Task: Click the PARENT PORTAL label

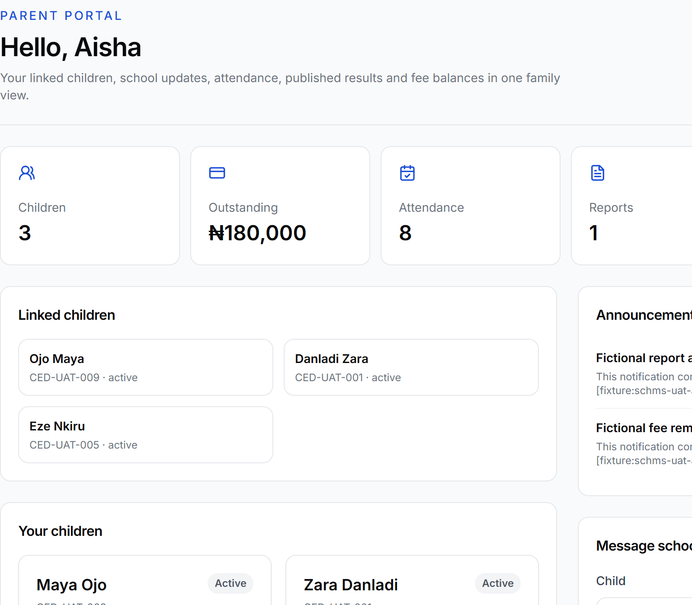Action: pos(61,16)
